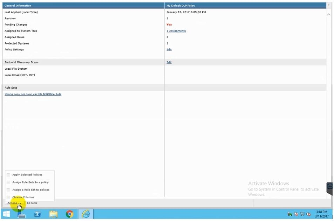Select Assign a Rule Set to policies

[x=30, y=190]
